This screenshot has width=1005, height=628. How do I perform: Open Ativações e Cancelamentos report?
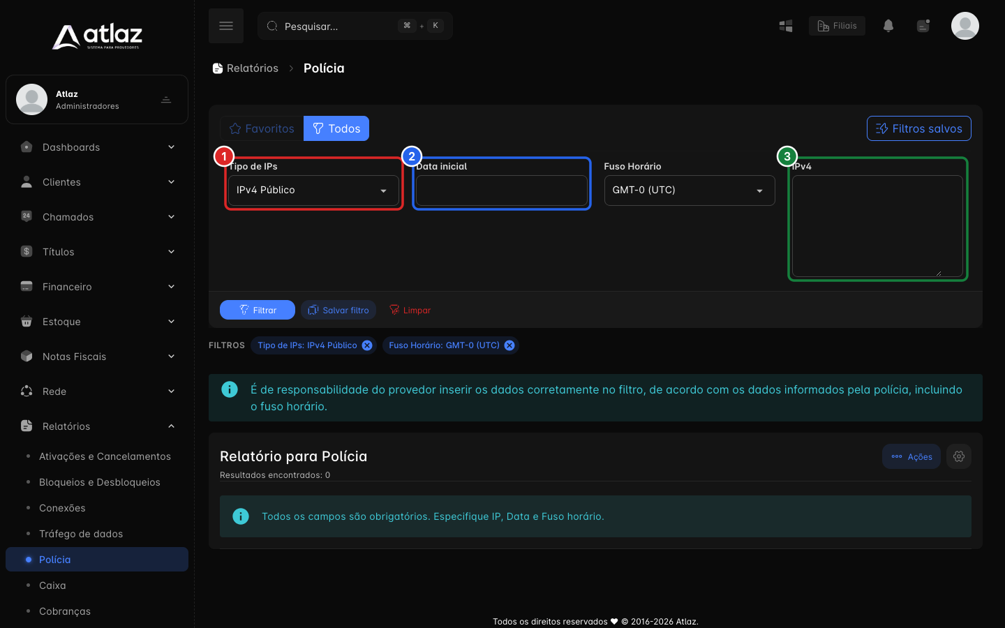coord(97,456)
